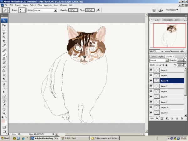The height and width of the screenshot is (141, 188).
Task: Hide Layer 6 visibility eye
Action: pyautogui.click(x=151, y=81)
